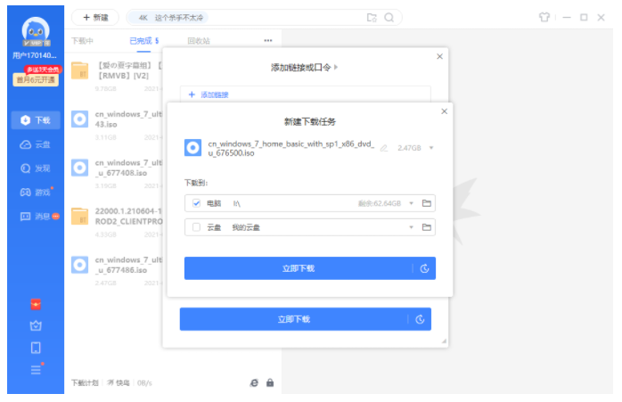The width and height of the screenshot is (622, 402).
Task: Open the hamburger menu icon in sidebar
Action: click(36, 370)
